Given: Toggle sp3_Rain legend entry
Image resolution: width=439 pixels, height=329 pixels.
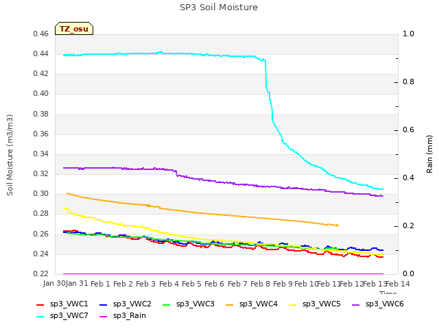Looking at the screenshot, I should click(x=123, y=316).
